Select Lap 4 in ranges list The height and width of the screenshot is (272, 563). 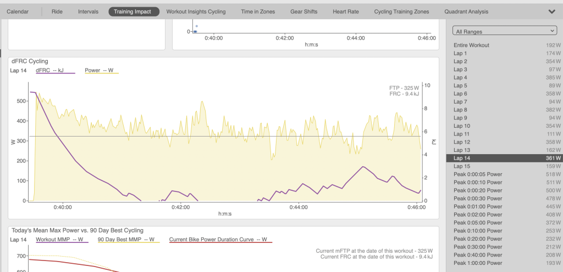pos(505,77)
